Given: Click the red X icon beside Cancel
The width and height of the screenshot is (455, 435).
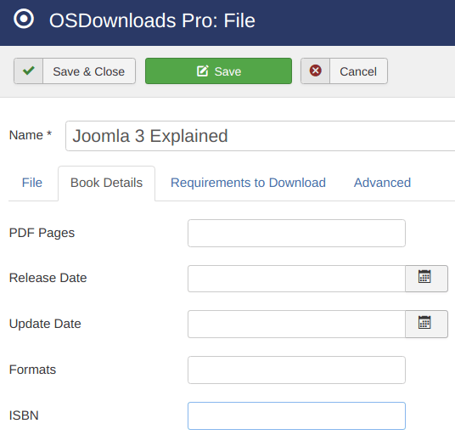Looking at the screenshot, I should tap(316, 71).
